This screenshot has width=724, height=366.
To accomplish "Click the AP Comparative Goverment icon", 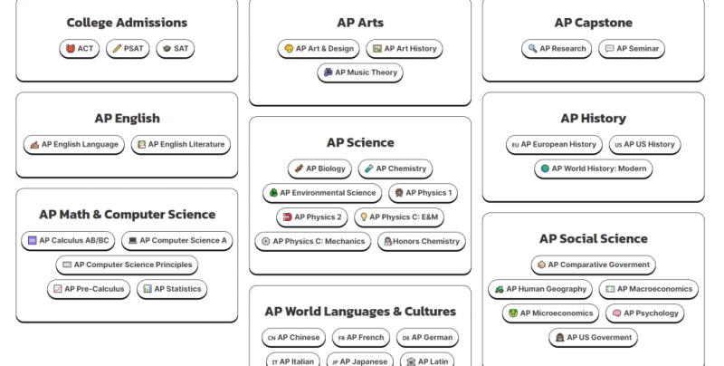I will pos(541,265).
